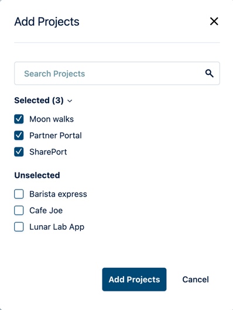Viewport: 233px width, 310px height.
Task: Focus the Search Projects input field
Action: point(117,73)
